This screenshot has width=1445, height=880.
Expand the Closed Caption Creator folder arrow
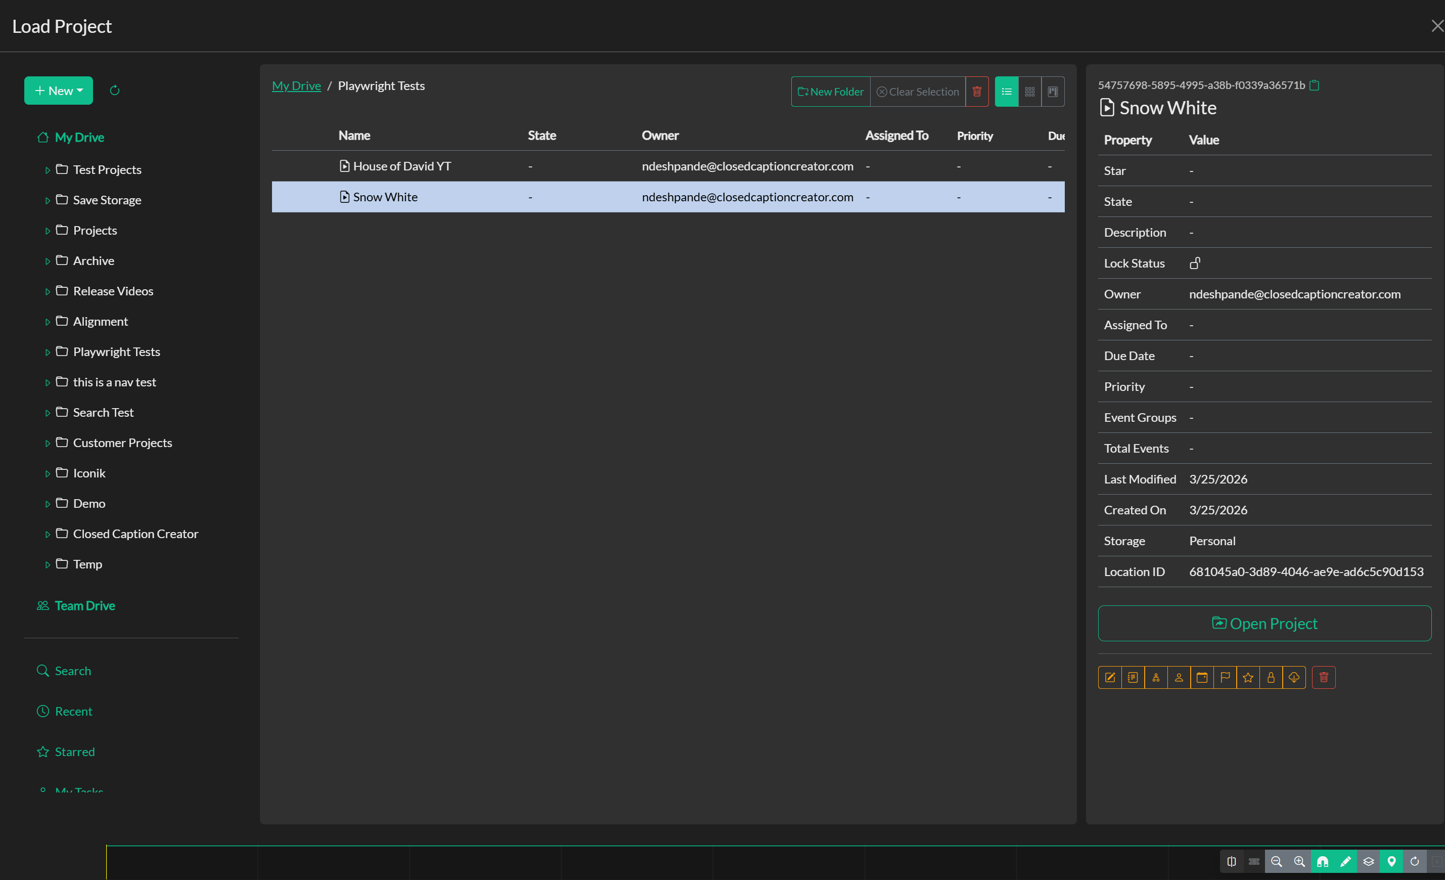click(48, 534)
